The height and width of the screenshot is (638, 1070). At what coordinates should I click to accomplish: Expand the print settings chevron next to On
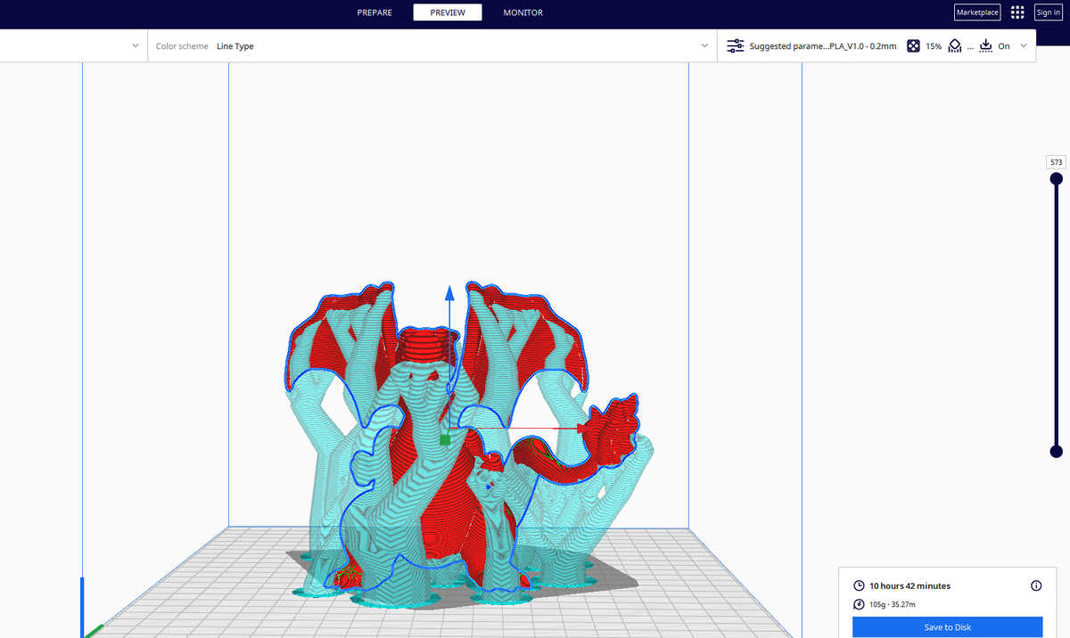[x=1023, y=45]
